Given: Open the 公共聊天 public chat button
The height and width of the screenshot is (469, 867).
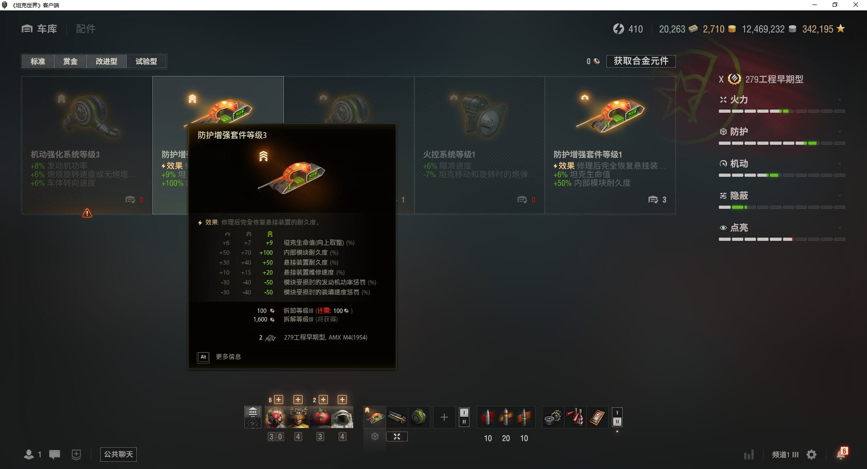Looking at the screenshot, I should pyautogui.click(x=118, y=454).
